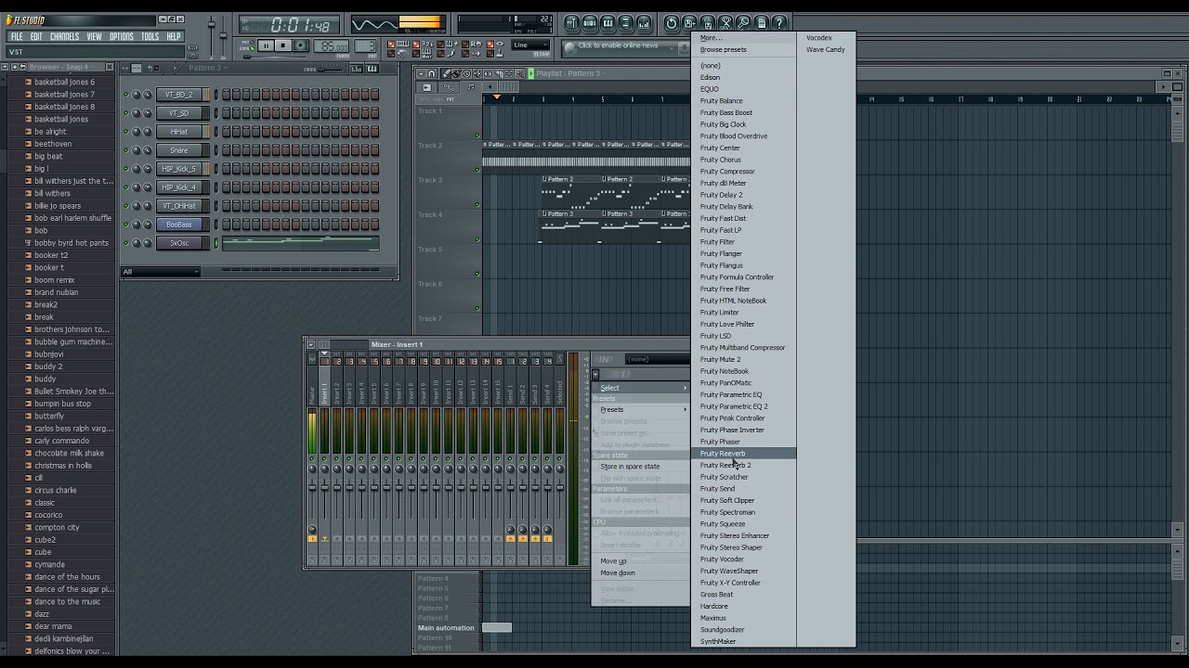Image resolution: width=1189 pixels, height=668 pixels.
Task: Click the save new version floppy icon
Action: [689, 22]
